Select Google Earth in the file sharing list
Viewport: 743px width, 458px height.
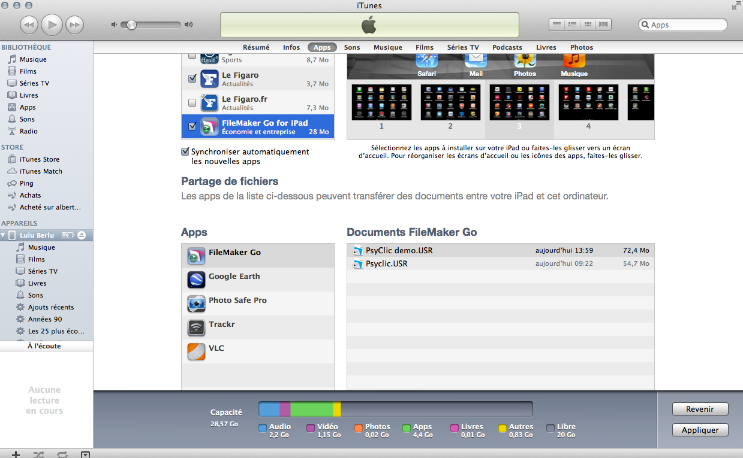point(258,280)
